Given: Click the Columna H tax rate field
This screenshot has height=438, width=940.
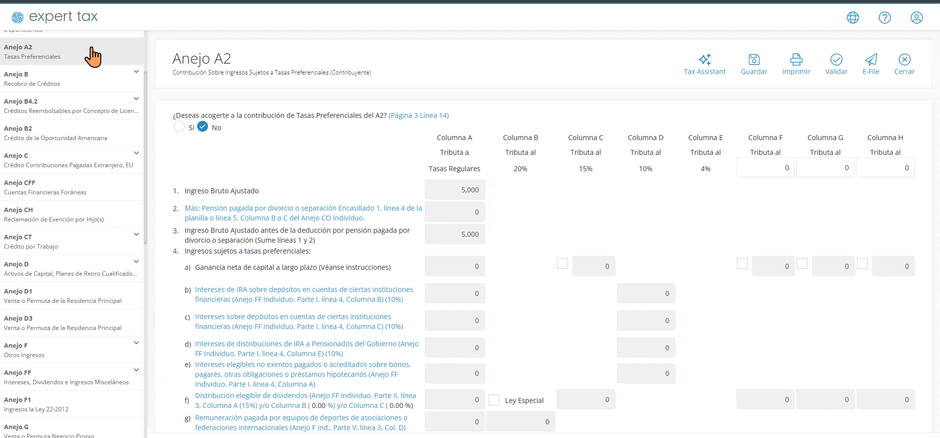Looking at the screenshot, I should point(885,168).
